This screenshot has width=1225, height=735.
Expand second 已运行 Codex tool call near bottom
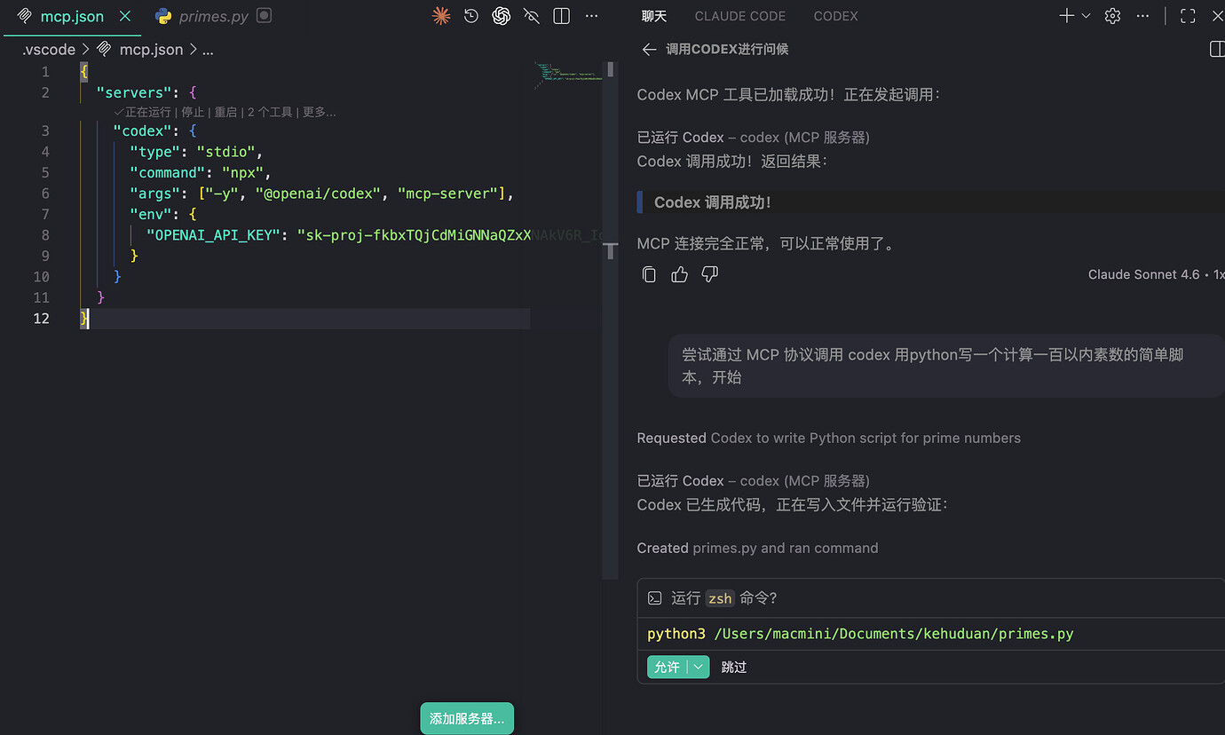point(753,481)
